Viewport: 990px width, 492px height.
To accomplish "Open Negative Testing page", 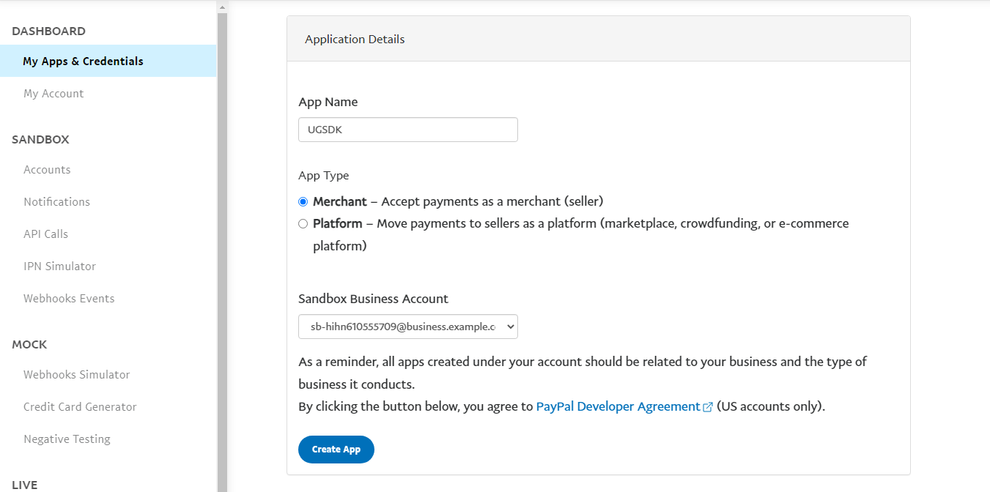I will point(67,439).
